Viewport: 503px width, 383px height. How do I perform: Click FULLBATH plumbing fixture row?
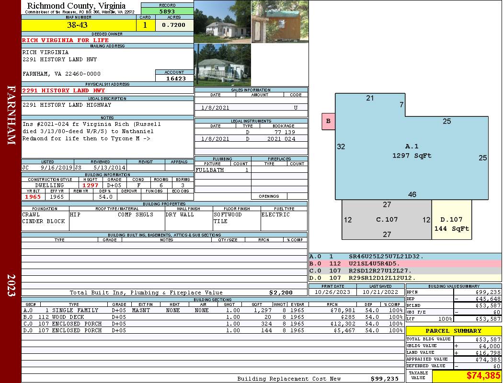point(223,170)
